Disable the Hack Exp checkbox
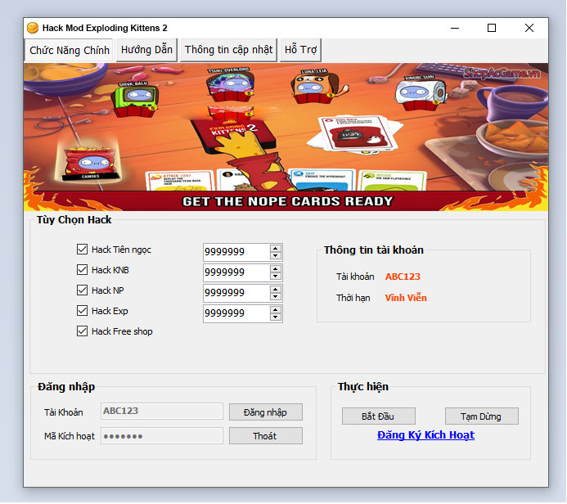This screenshot has width=567, height=504. [82, 311]
